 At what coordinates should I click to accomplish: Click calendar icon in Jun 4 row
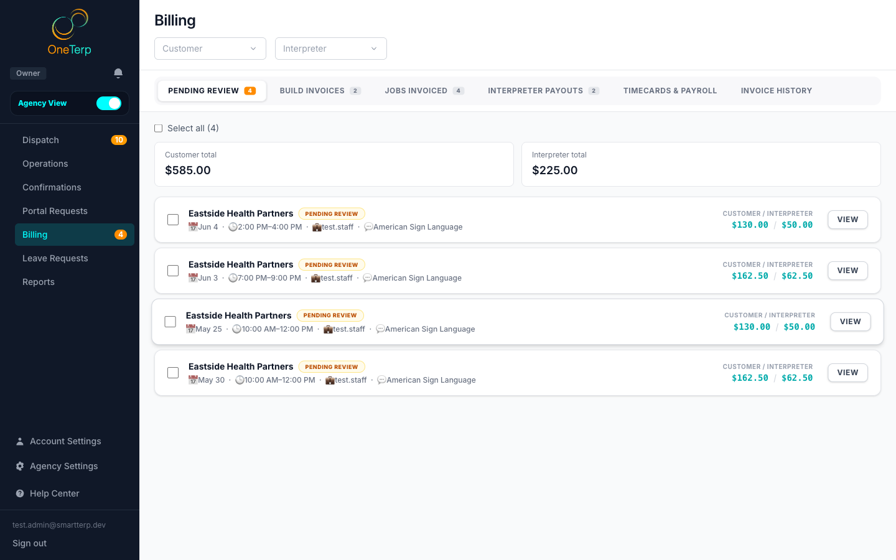point(193,227)
